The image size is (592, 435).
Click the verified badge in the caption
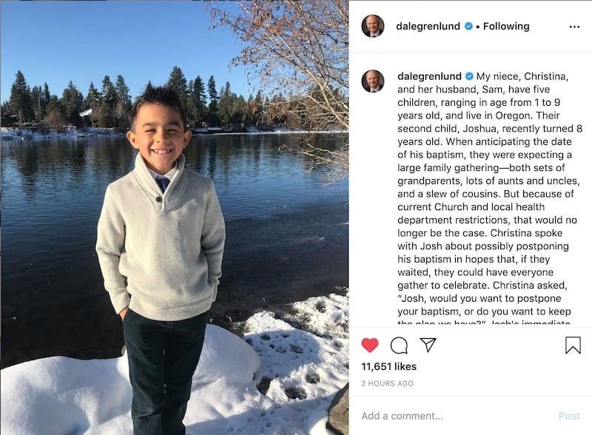[x=469, y=76]
